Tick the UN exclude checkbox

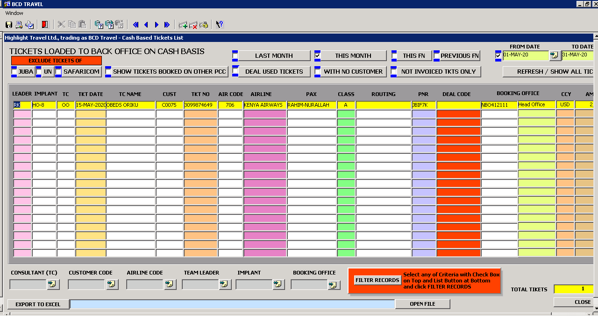[39, 71]
